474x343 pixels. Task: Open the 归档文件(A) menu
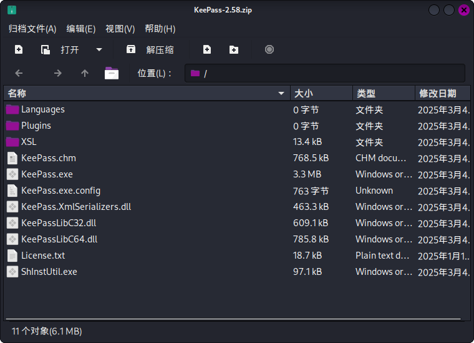click(32, 29)
